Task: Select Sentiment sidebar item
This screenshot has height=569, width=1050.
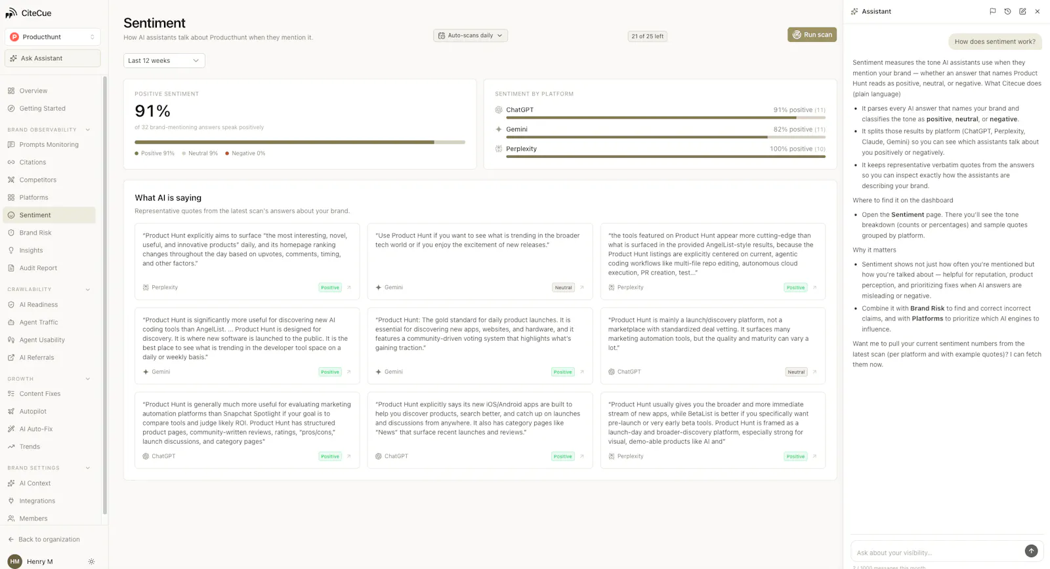Action: click(x=49, y=215)
